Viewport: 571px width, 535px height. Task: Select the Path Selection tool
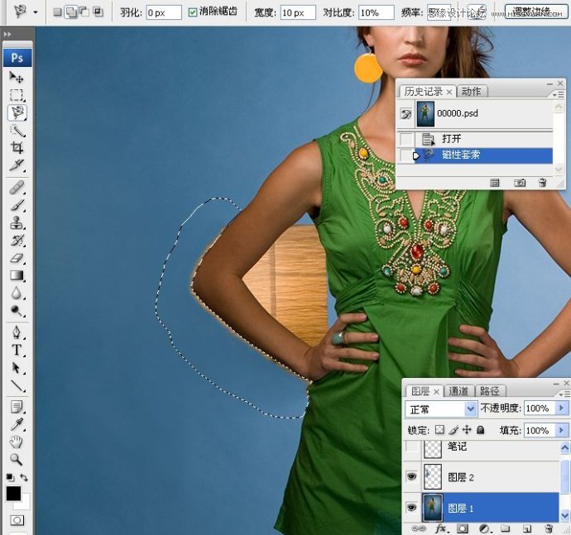(17, 368)
